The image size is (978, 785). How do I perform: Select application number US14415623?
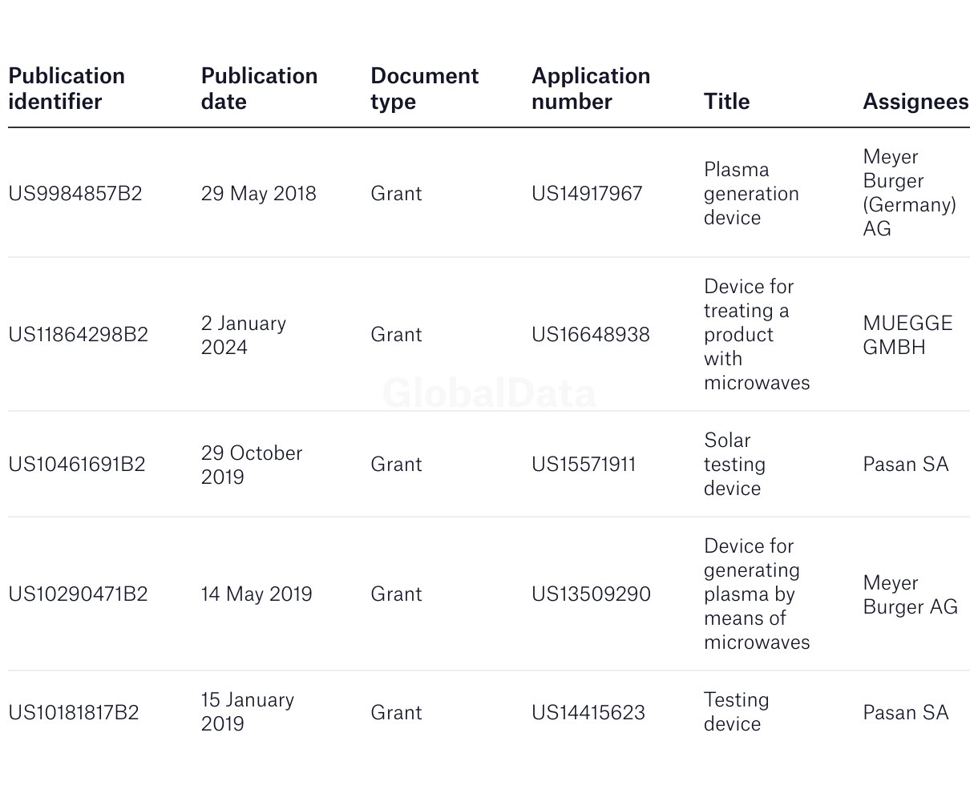tap(588, 712)
